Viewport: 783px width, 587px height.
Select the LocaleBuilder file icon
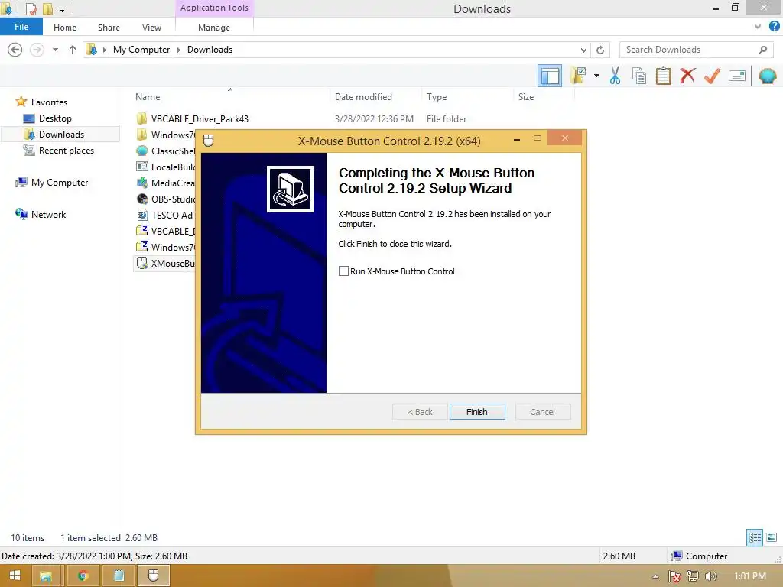pyautogui.click(x=142, y=167)
